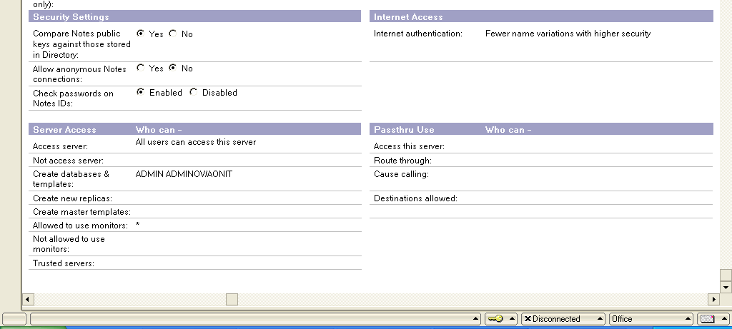
Task: Click the 'Not access server:' label
Action: tap(68, 161)
